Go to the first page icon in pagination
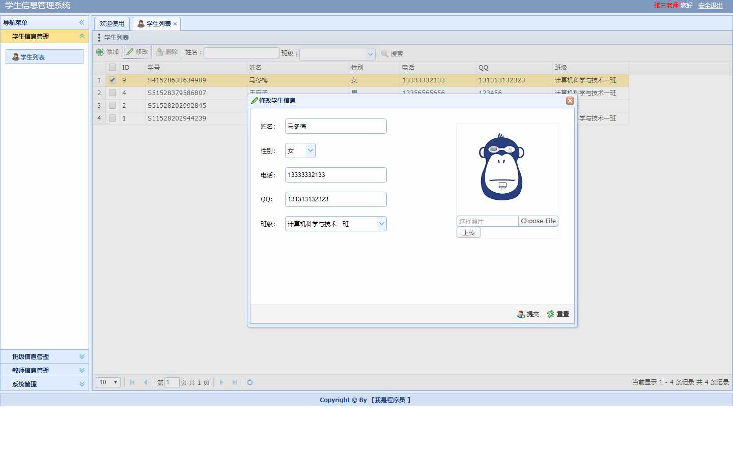The height and width of the screenshot is (452, 733). point(132,382)
